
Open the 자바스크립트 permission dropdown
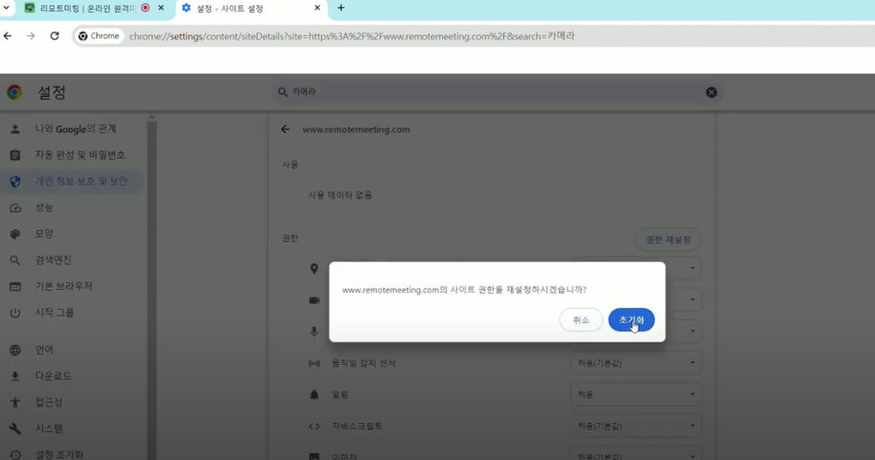(636, 426)
